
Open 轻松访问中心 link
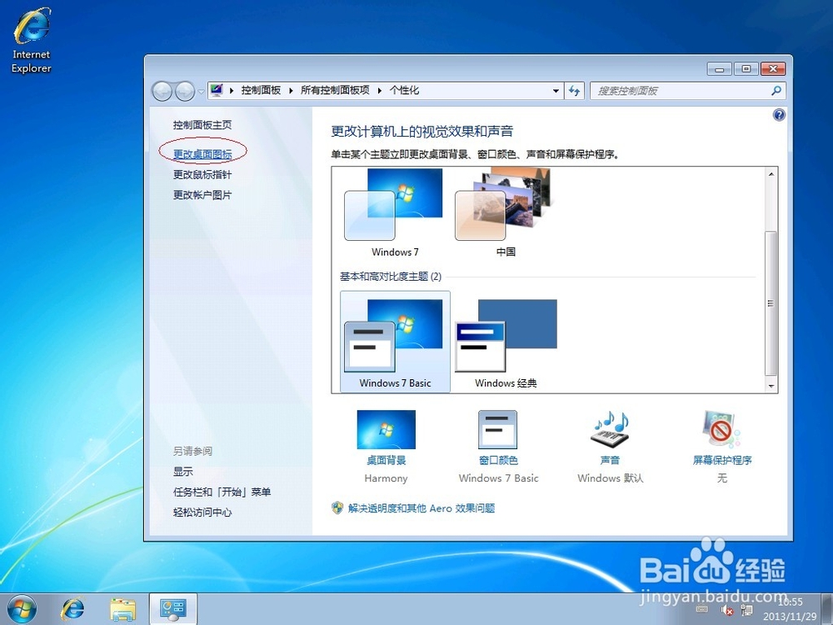[202, 512]
